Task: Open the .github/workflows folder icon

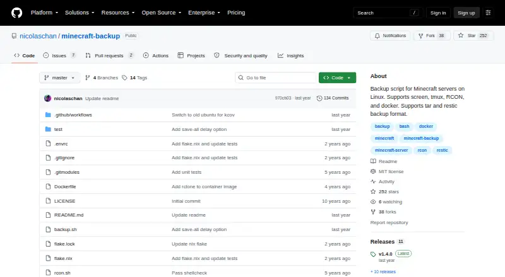Action: [x=49, y=115]
